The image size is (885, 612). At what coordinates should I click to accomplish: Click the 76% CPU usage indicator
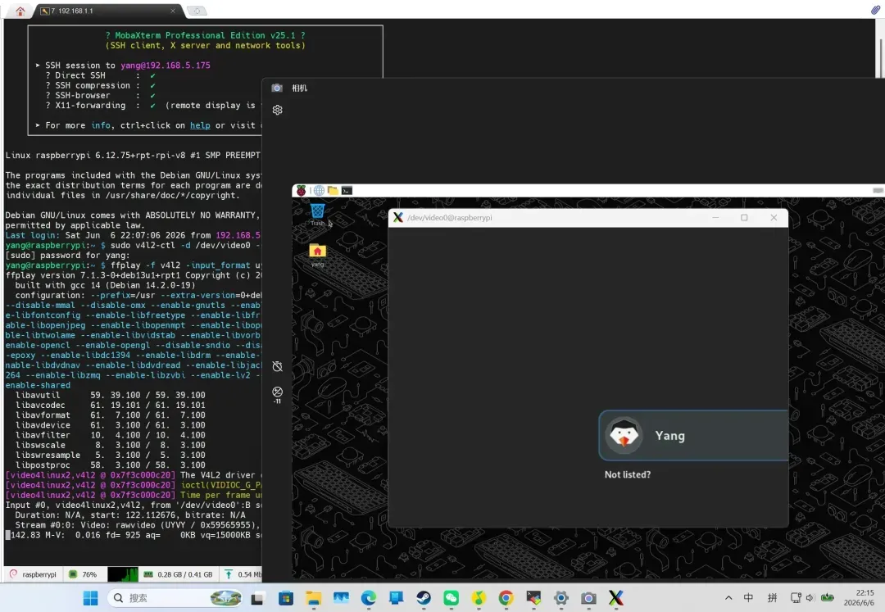[x=83, y=574]
